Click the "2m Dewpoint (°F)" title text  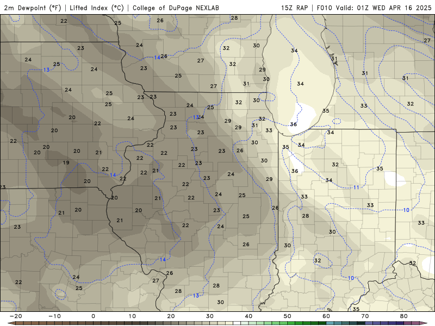click(33, 8)
